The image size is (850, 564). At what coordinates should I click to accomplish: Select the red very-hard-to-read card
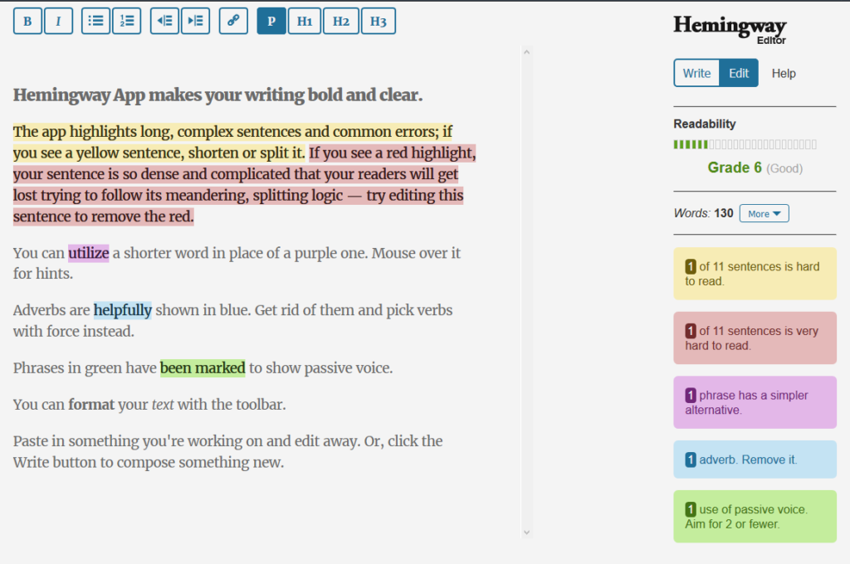(755, 338)
